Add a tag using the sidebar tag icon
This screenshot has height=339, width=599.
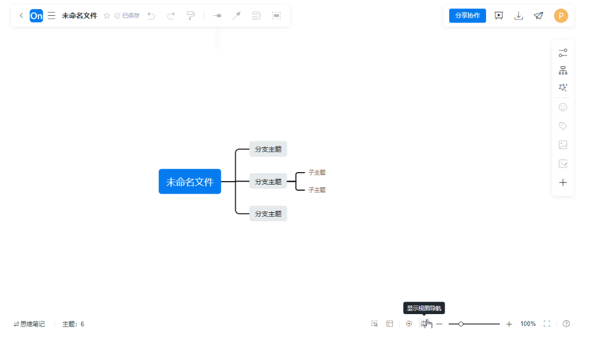(563, 126)
